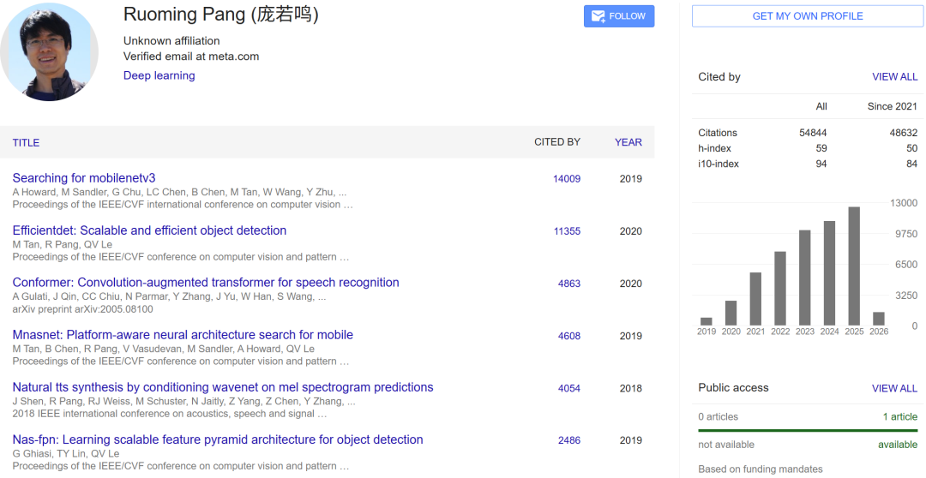926x478 pixels.
Task: Click the 4863 citations link
Action: [x=569, y=284]
